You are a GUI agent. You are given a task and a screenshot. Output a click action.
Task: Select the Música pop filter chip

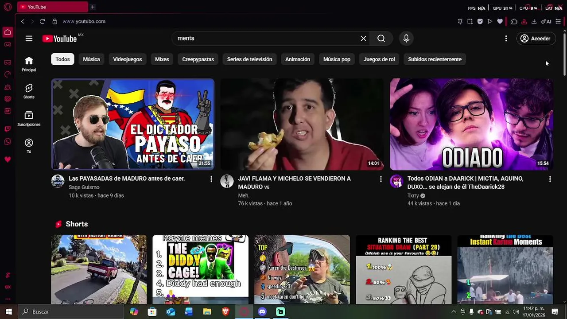click(x=337, y=59)
